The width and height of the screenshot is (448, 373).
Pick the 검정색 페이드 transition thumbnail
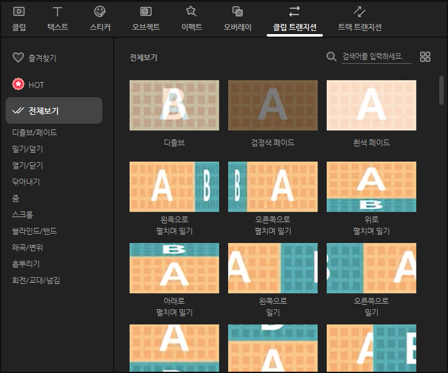[272, 105]
